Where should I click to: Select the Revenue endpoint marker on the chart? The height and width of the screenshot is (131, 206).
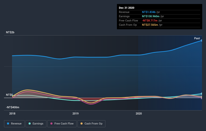201,40
